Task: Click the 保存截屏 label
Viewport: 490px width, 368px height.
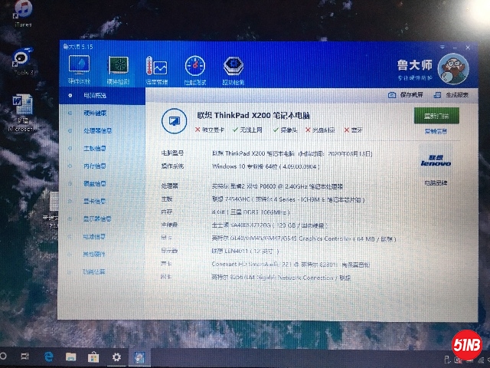Action: (411, 95)
